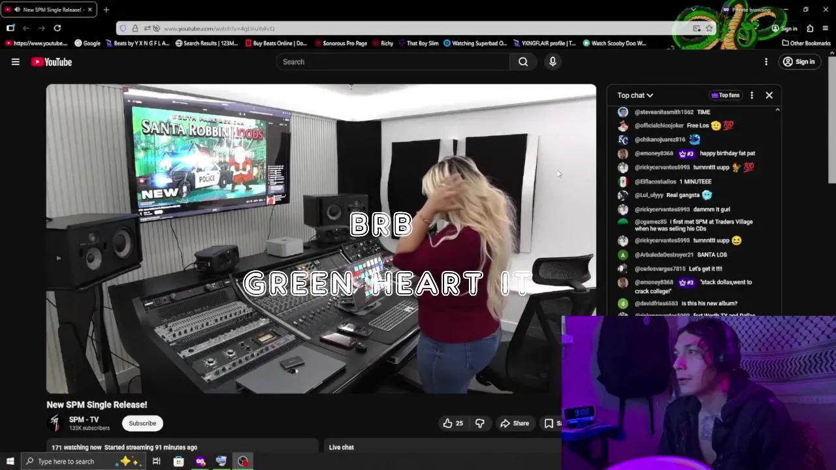Open site padlock information
This screenshot has height=470, width=836.
[x=135, y=28]
